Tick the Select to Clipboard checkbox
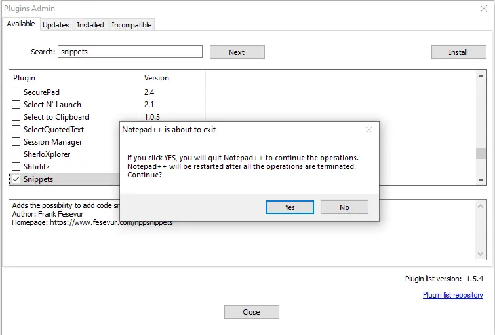The width and height of the screenshot is (495, 335). tap(16, 117)
